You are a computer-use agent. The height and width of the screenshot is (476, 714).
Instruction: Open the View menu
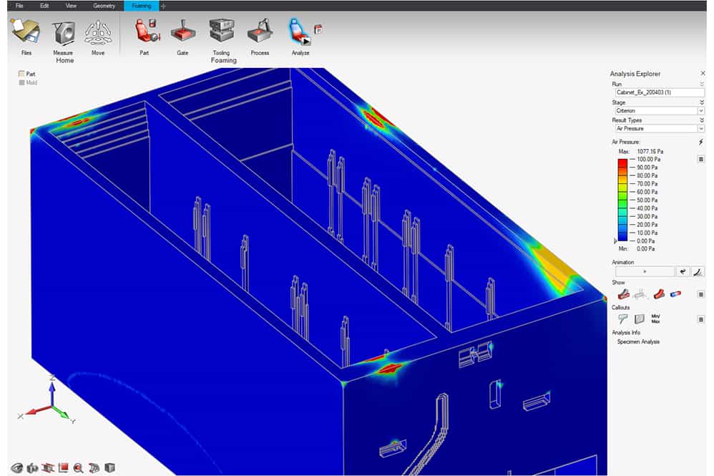(x=71, y=5)
